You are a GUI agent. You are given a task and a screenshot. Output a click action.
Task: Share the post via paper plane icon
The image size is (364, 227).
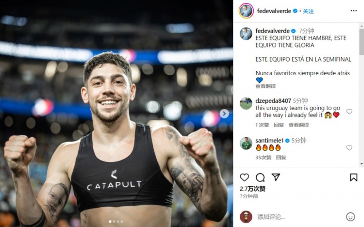click(x=276, y=177)
